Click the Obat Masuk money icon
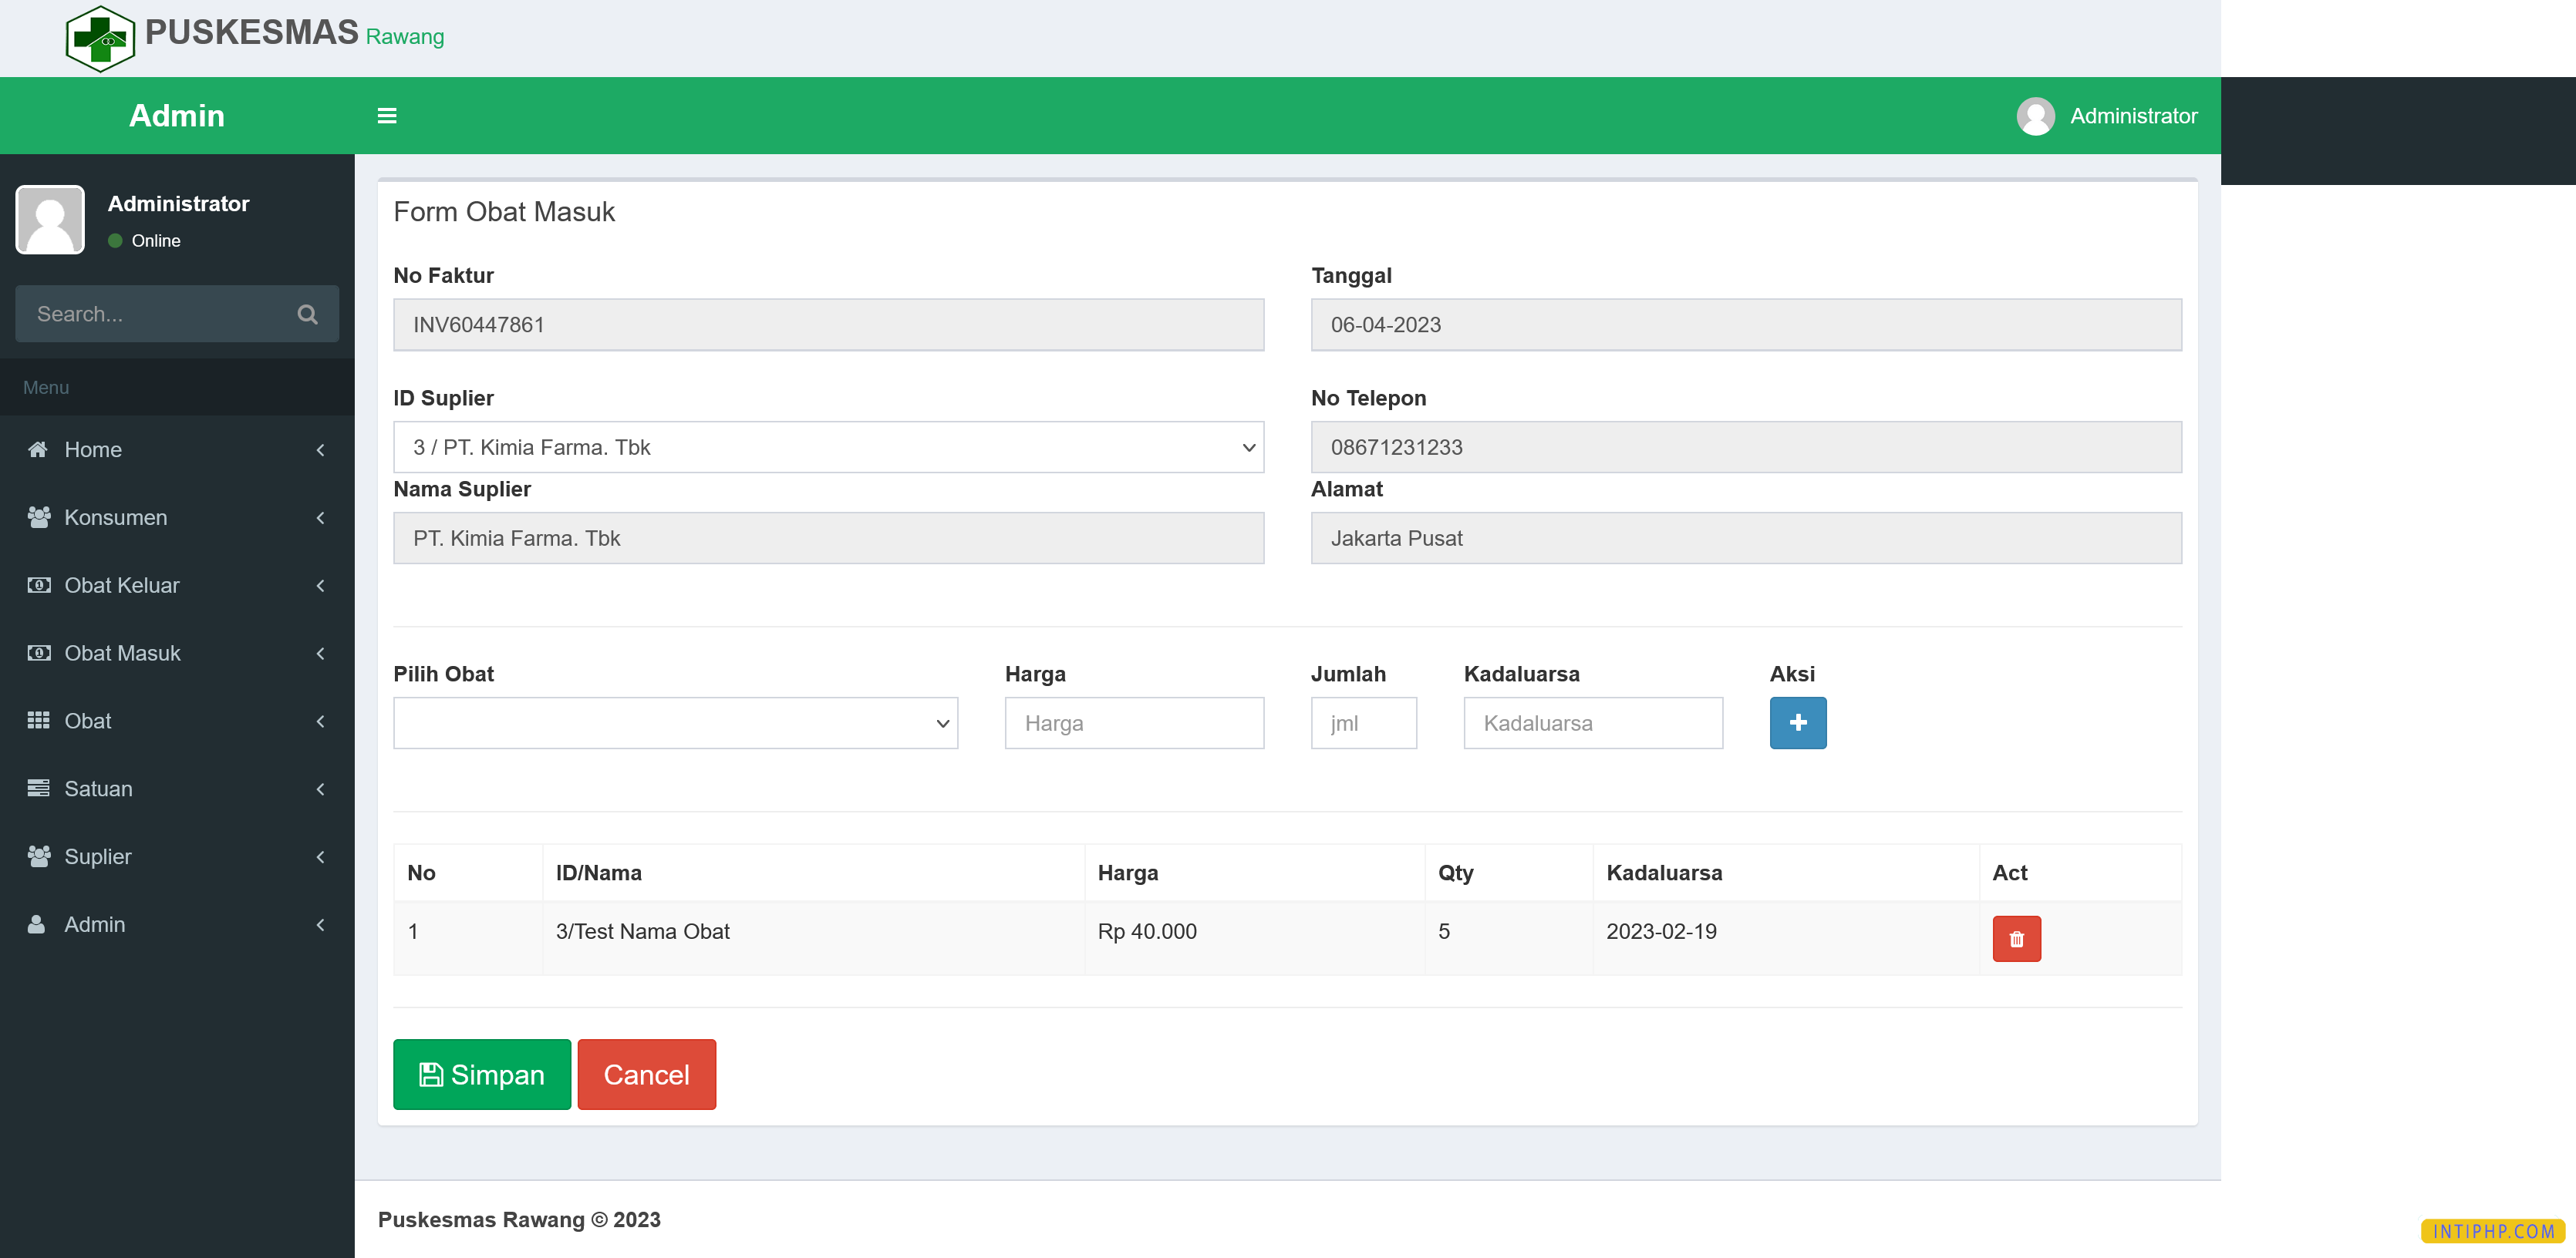 [x=38, y=654]
